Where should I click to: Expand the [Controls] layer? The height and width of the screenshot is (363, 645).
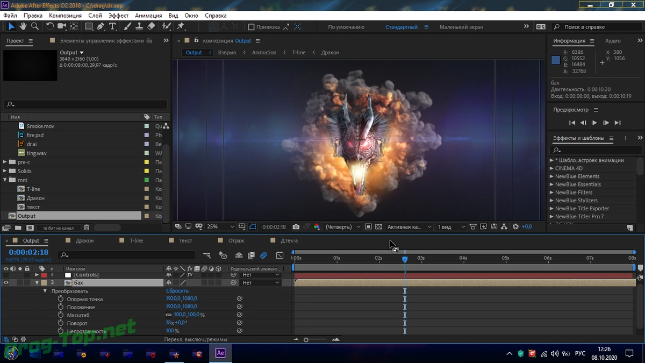tap(37, 275)
